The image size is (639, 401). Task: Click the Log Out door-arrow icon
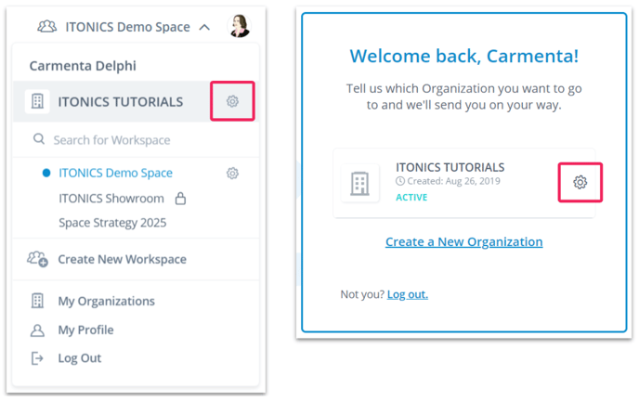[37, 358]
